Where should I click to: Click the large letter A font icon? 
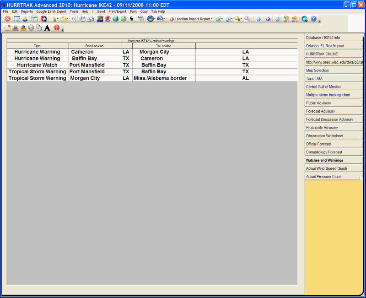point(47,28)
